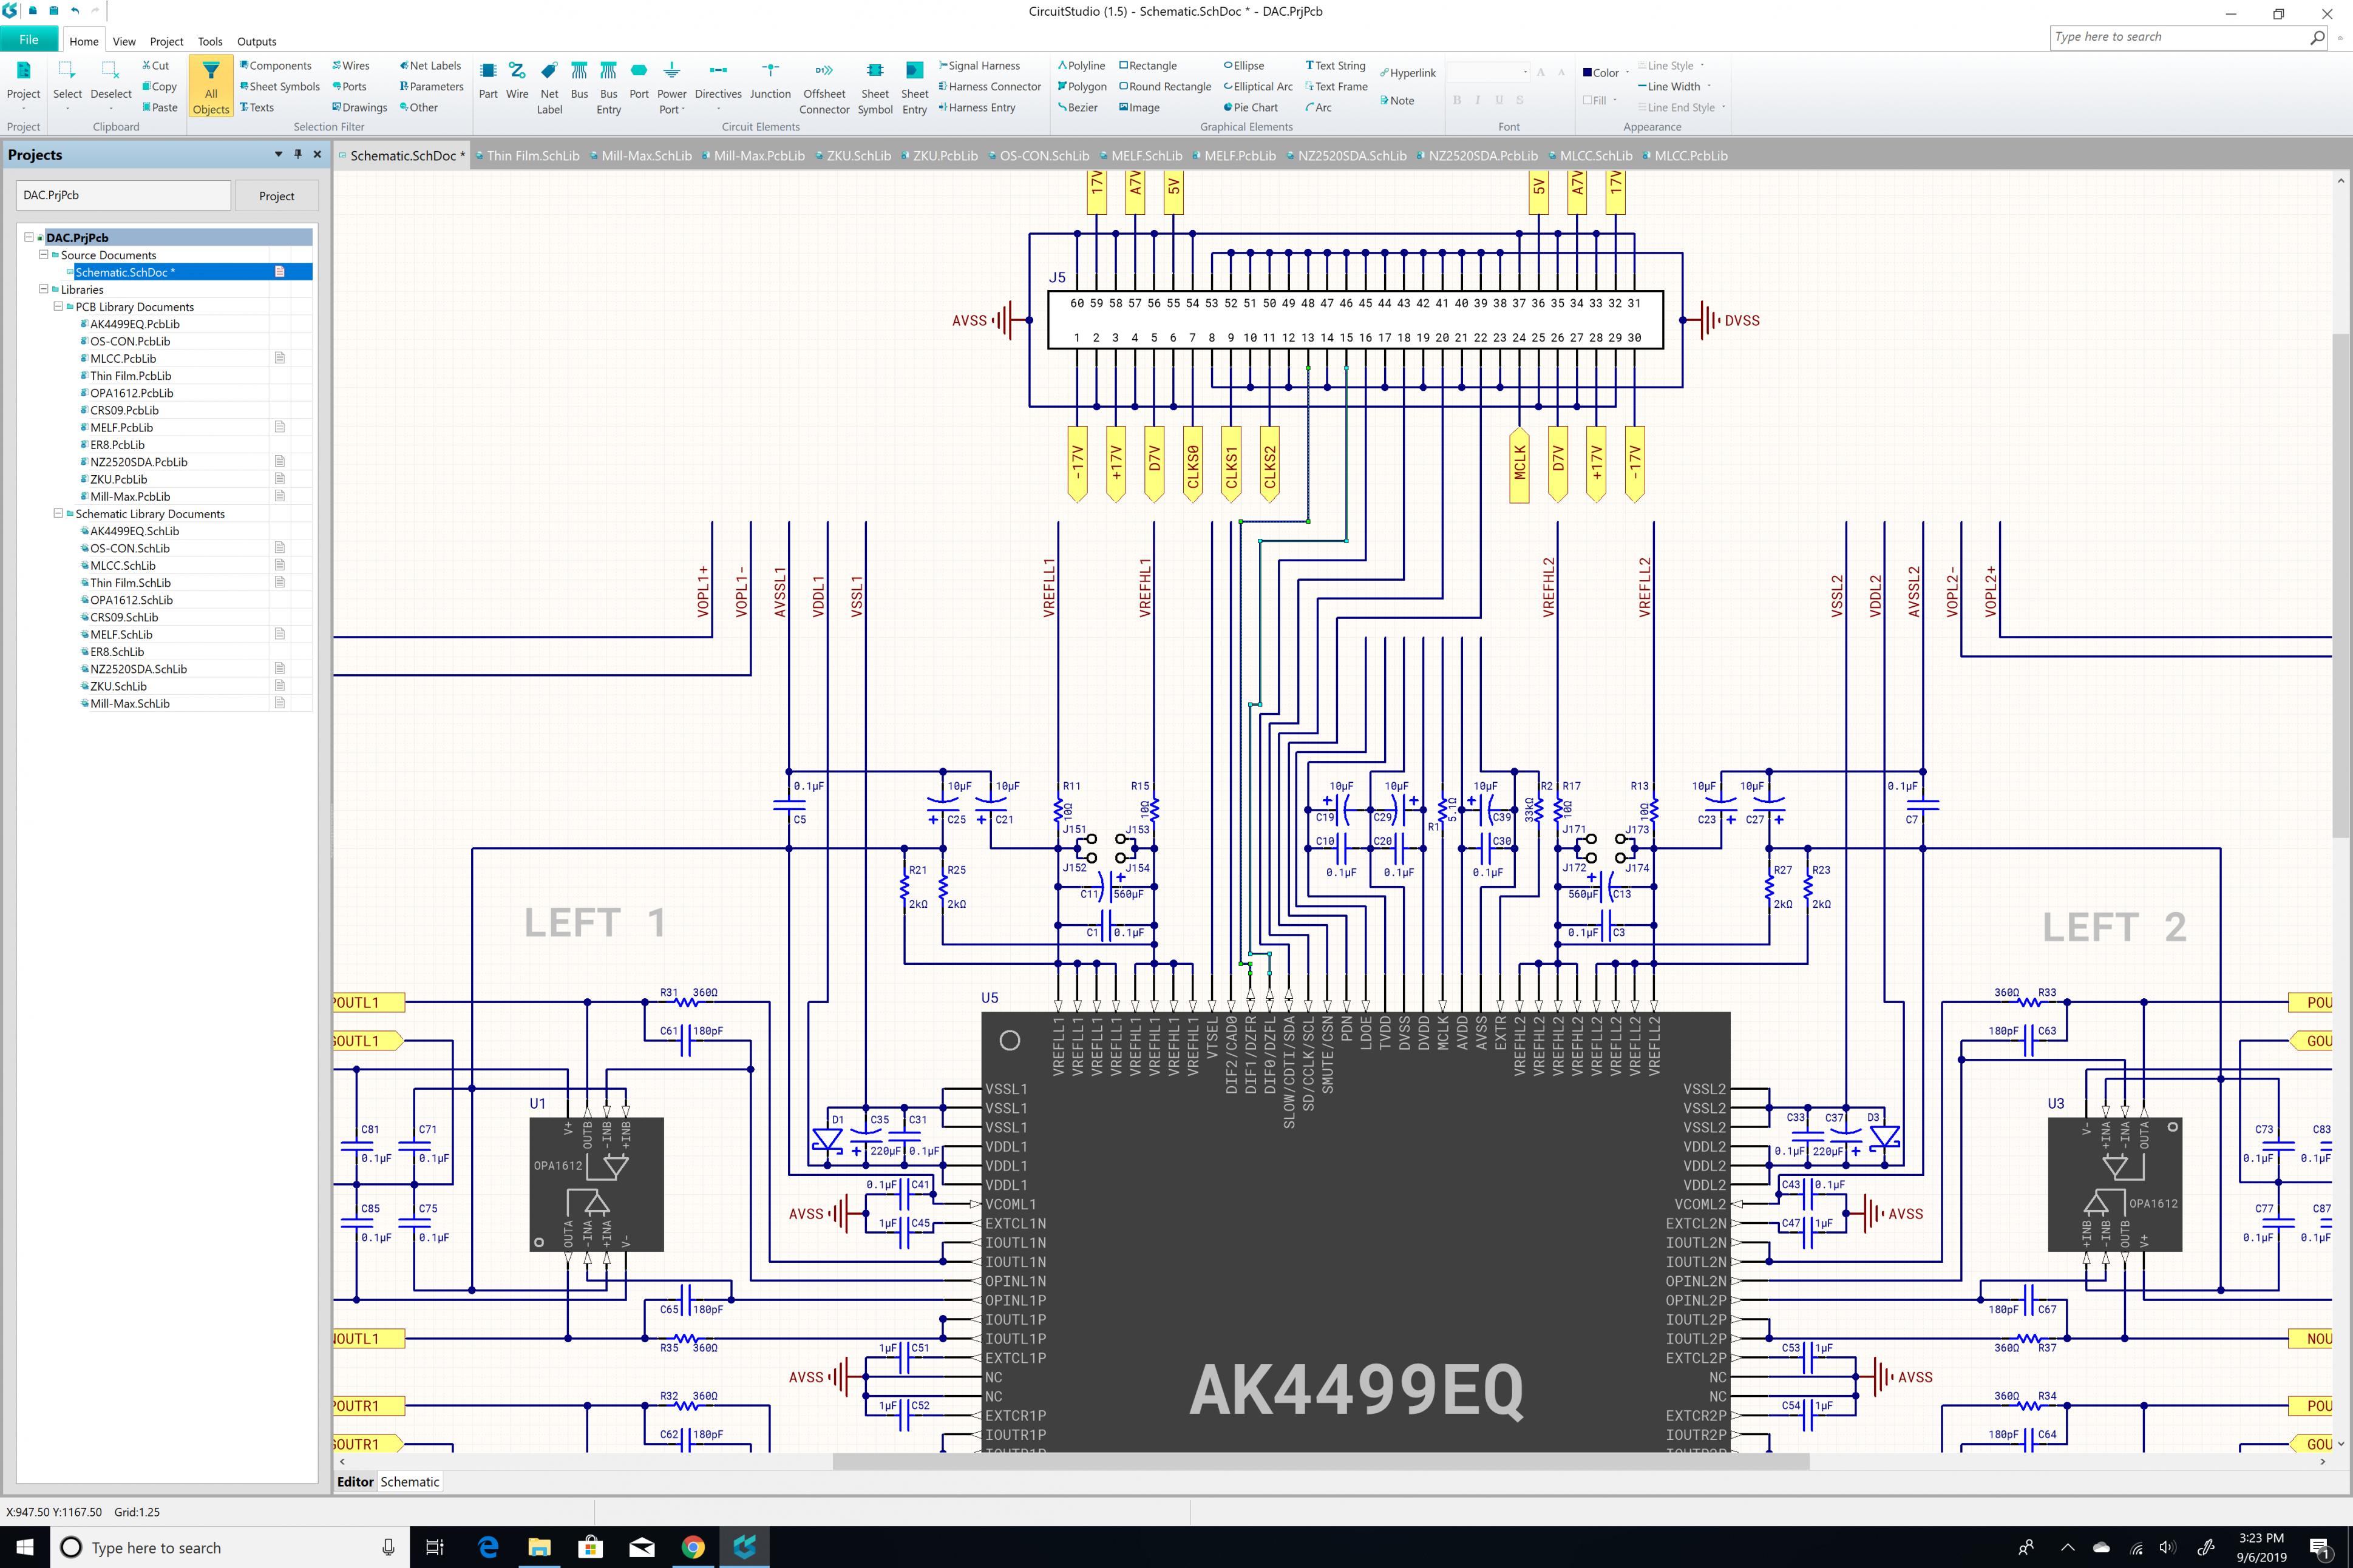Add a Note to schematic
The width and height of the screenshot is (2353, 1568).
click(x=1397, y=101)
